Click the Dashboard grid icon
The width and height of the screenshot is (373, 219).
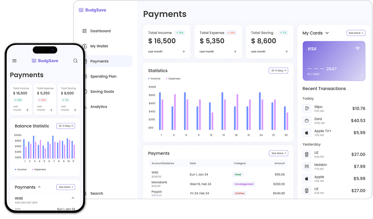click(84, 31)
